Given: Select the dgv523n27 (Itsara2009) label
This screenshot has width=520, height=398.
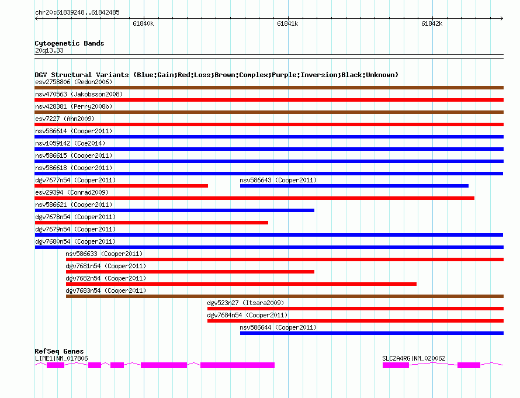Looking at the screenshot, I should (x=245, y=303).
